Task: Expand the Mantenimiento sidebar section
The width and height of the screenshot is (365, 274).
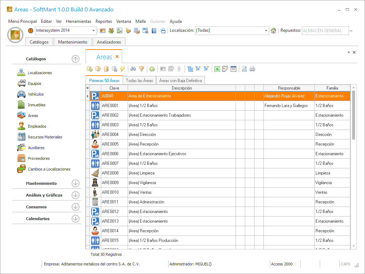Action: 75,183
